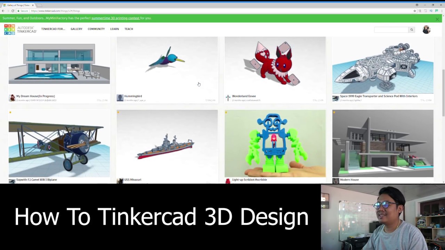Like the Space 1999 Eagle design
445x250 pixels.
point(422,100)
